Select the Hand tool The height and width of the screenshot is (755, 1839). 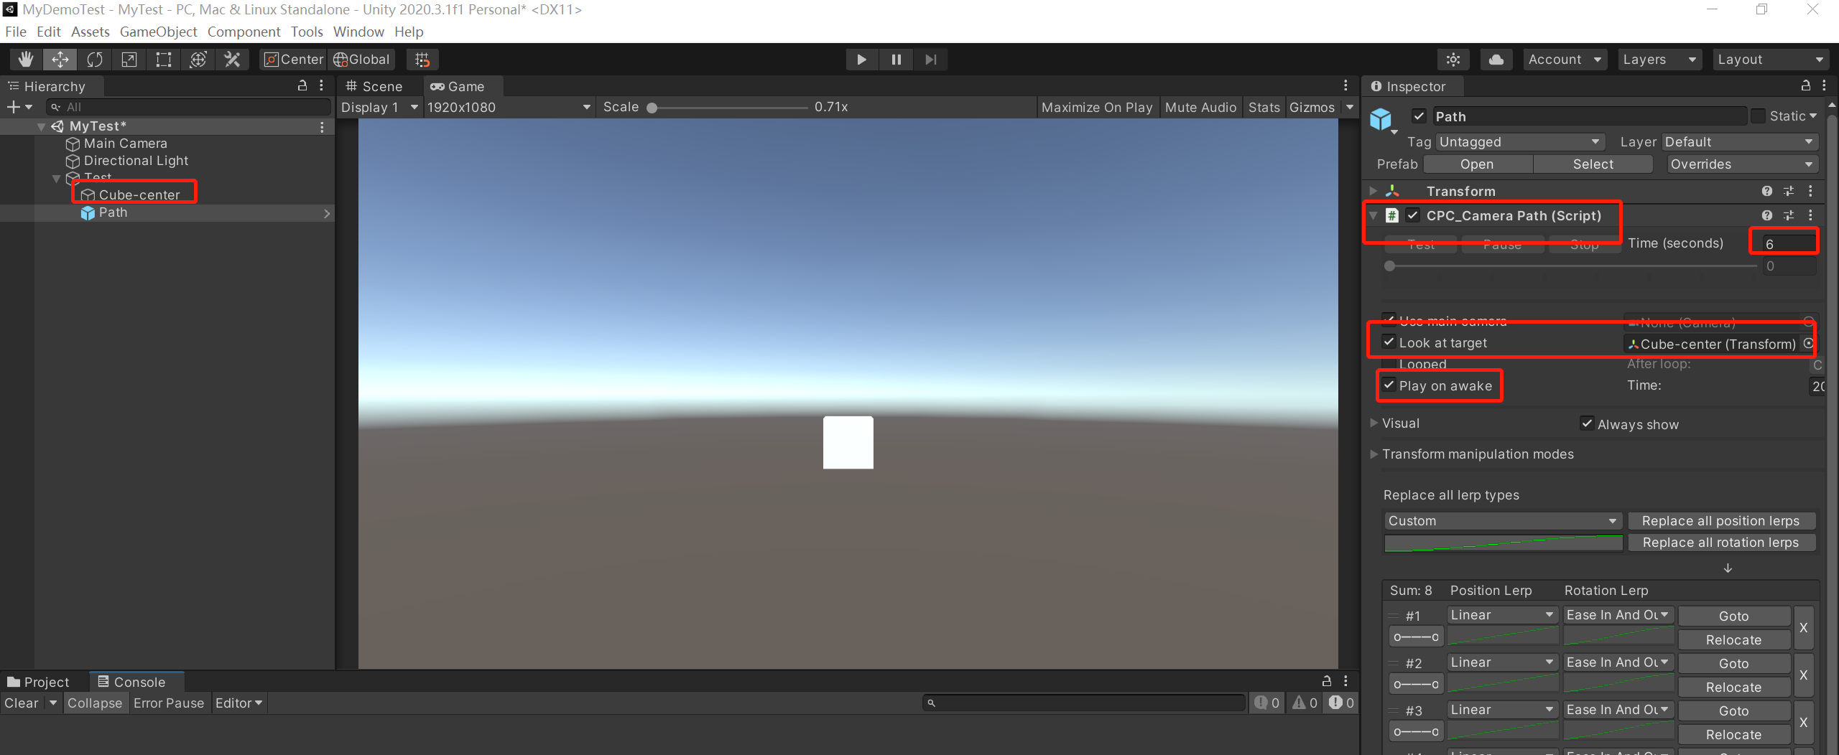[26, 59]
